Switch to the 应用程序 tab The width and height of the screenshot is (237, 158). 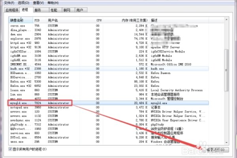click(12, 10)
